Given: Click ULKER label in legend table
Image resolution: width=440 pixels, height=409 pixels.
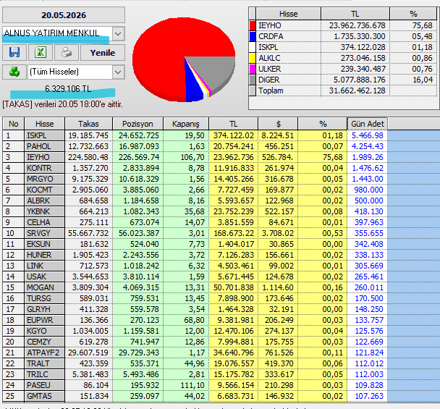Looking at the screenshot, I should [x=289, y=69].
